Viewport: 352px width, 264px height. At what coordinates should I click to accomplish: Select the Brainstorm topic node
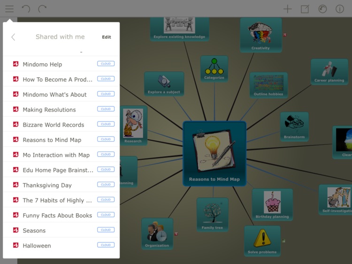click(294, 127)
